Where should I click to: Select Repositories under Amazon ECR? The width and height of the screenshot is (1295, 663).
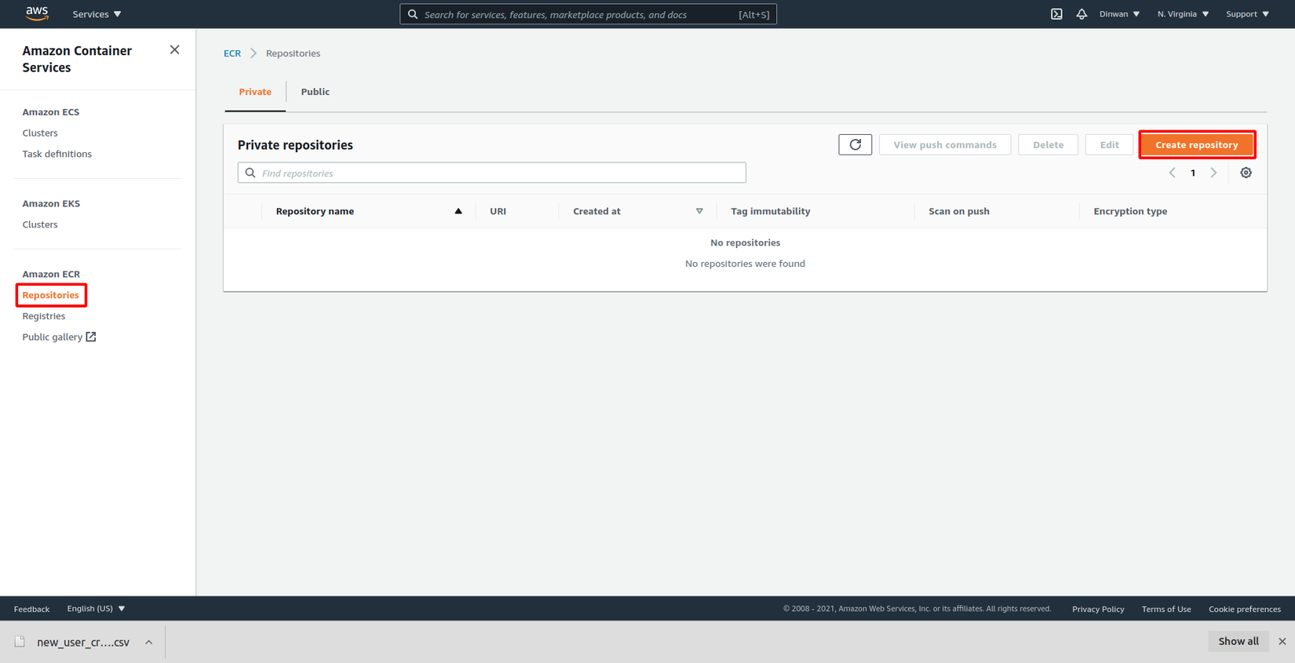point(51,295)
